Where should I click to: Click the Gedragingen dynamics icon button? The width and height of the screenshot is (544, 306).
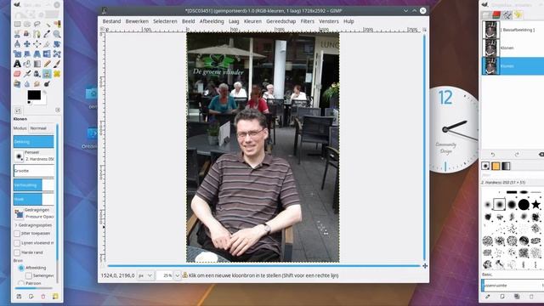19,214
